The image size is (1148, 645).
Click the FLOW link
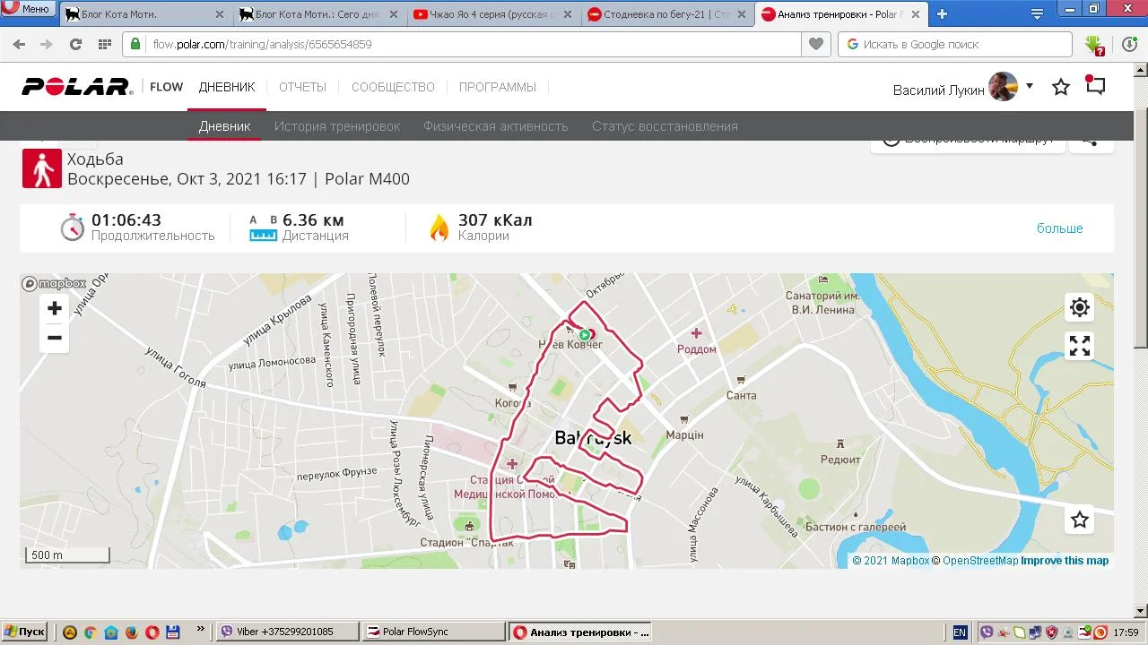point(166,87)
